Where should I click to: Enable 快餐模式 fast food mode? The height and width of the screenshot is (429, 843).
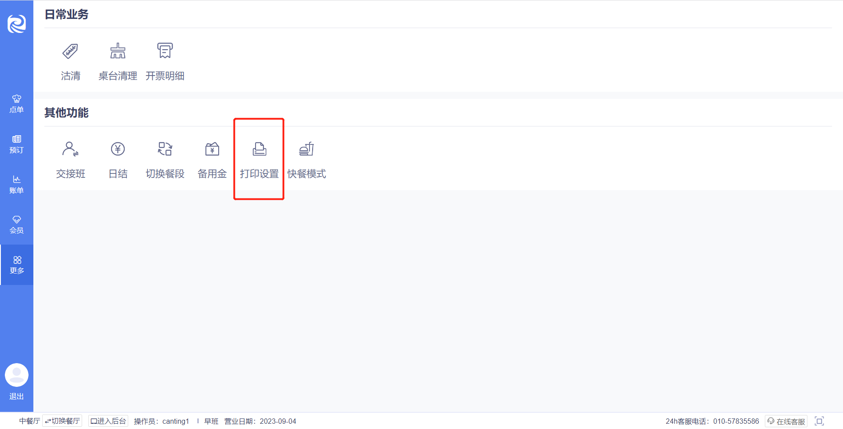tap(306, 160)
